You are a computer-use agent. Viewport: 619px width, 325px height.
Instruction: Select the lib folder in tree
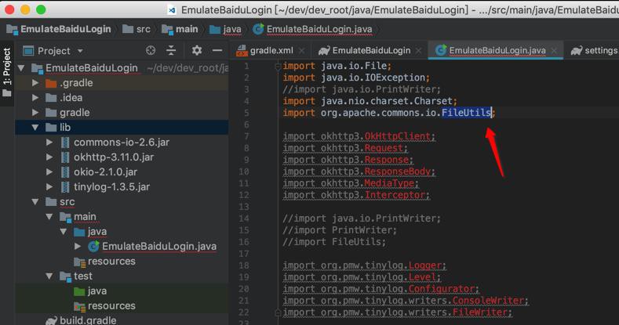coord(122,127)
